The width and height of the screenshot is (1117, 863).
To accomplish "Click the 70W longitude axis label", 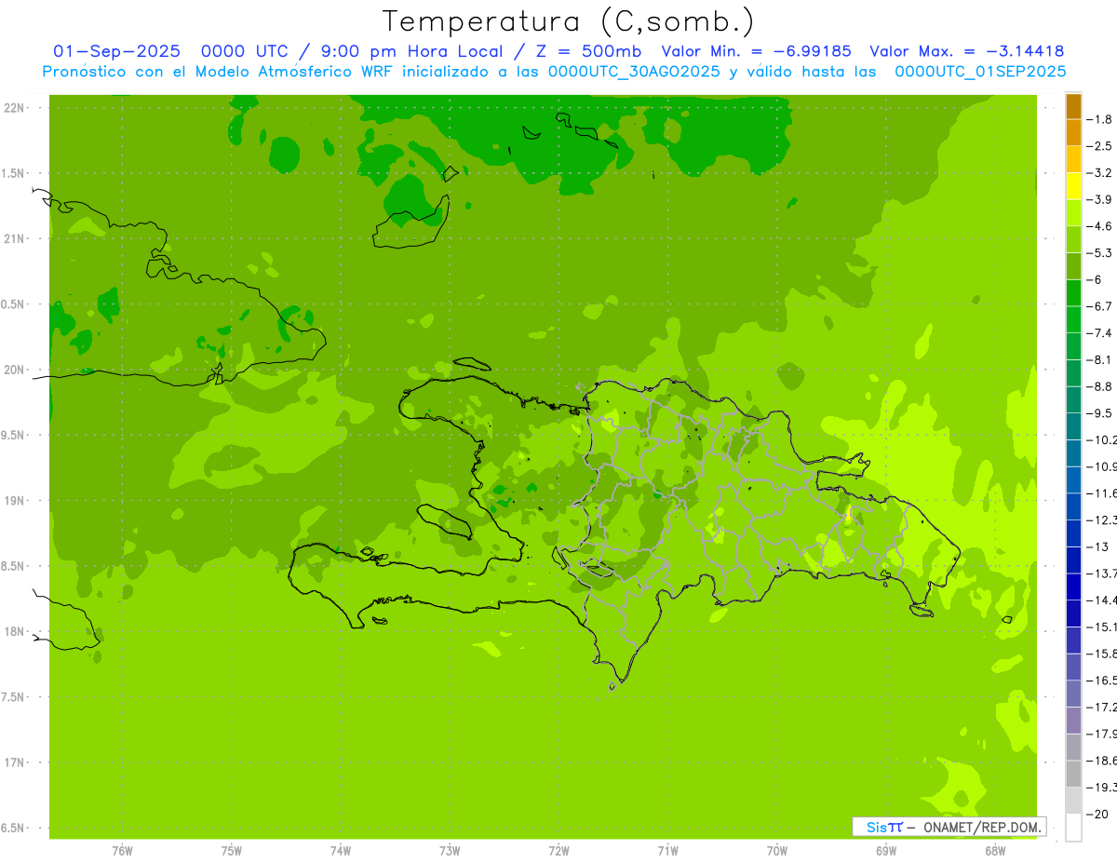I will coord(777,851).
